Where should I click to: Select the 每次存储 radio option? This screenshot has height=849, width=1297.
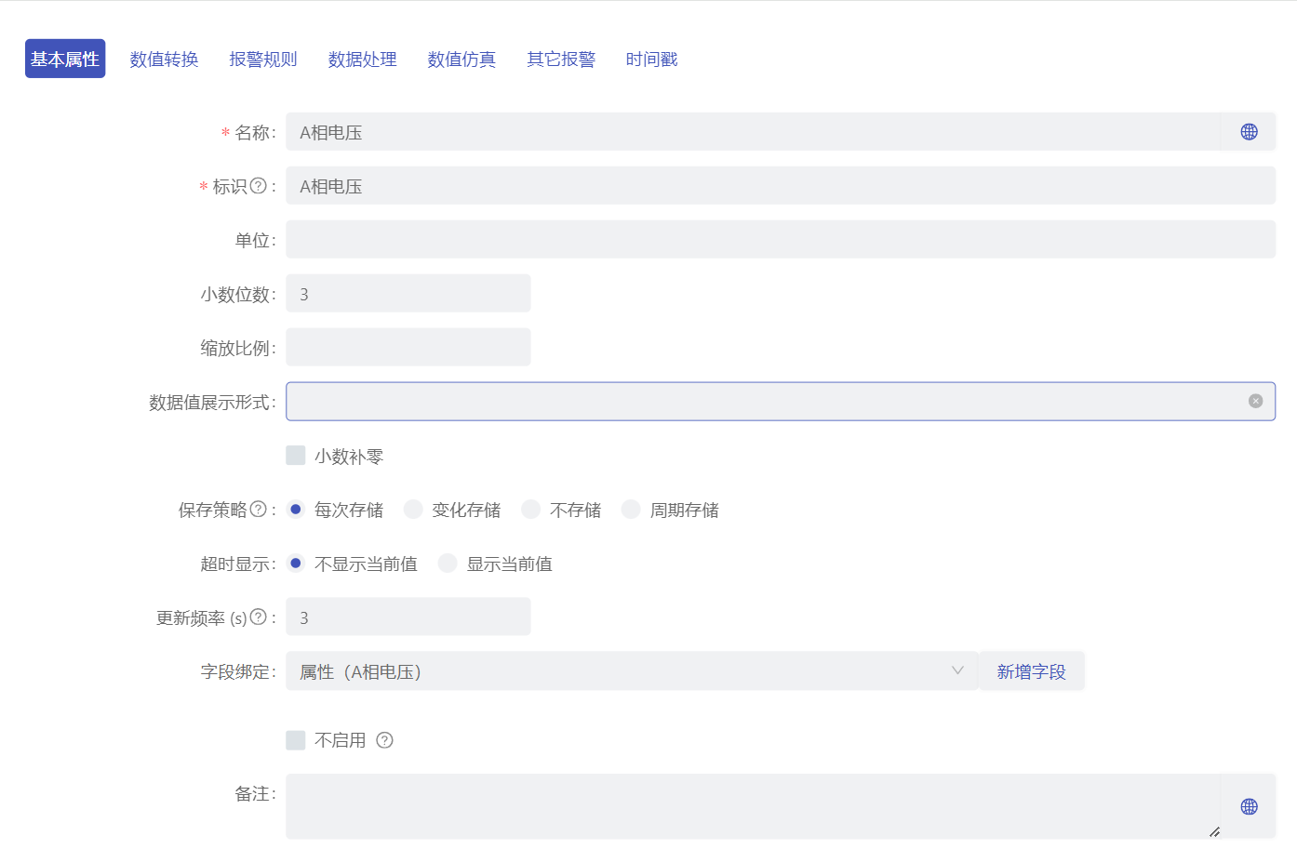click(296, 509)
